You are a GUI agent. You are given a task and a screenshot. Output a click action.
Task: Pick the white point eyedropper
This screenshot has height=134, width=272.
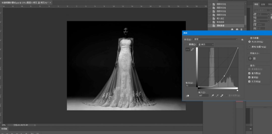222,96
